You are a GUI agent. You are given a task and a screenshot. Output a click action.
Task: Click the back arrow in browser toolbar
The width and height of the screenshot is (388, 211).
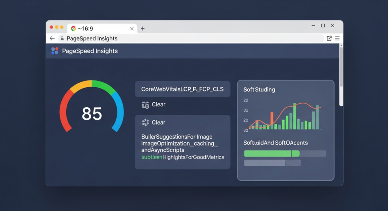tap(52, 39)
